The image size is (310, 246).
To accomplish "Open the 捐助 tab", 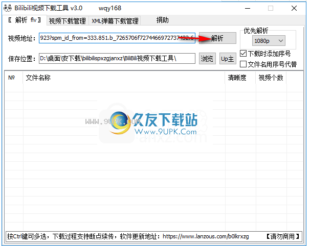I will 162,20.
